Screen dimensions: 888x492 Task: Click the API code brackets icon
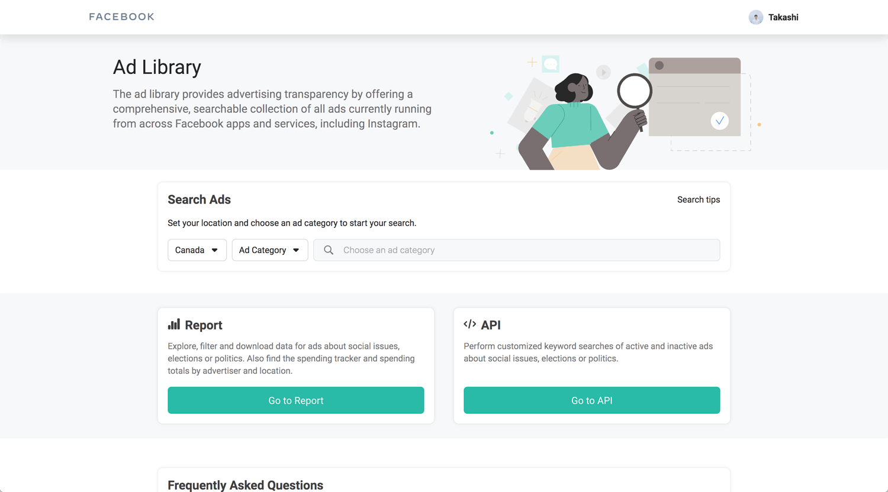pos(470,324)
